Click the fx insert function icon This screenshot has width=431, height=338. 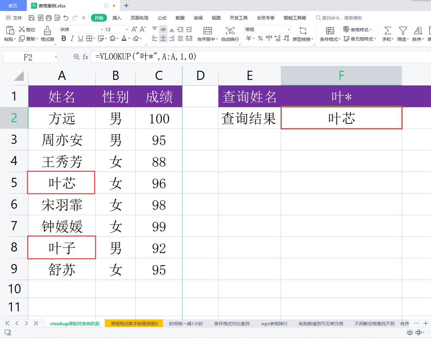[x=85, y=57]
